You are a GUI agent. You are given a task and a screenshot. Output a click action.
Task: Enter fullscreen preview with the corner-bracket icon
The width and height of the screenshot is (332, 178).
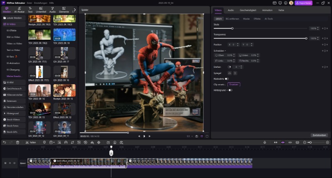tap(207, 136)
